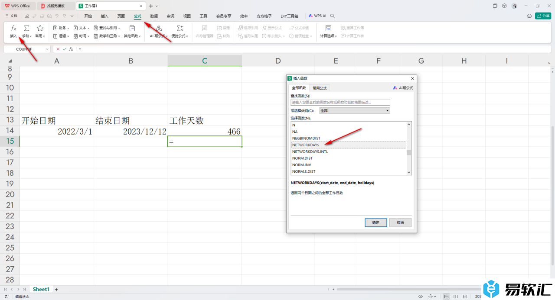Click the 计算选项 calculator icon
The width and height of the screenshot is (555, 300).
tap(328, 29)
